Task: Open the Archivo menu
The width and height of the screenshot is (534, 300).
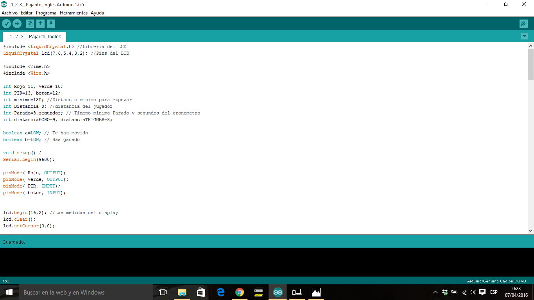Action: [x=9, y=13]
